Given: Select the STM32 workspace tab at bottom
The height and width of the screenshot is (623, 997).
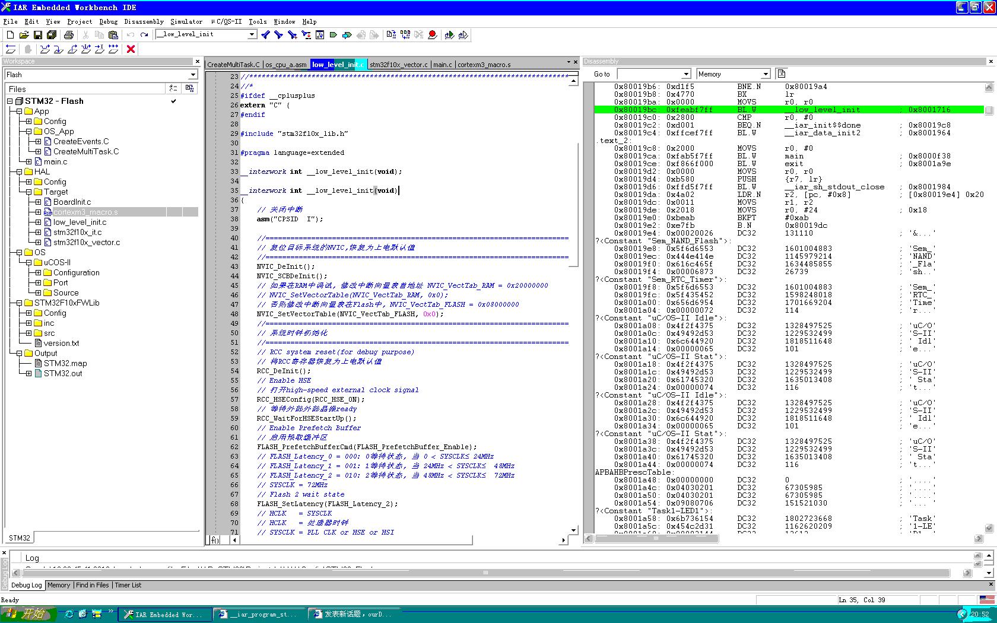Looking at the screenshot, I should coord(19,538).
